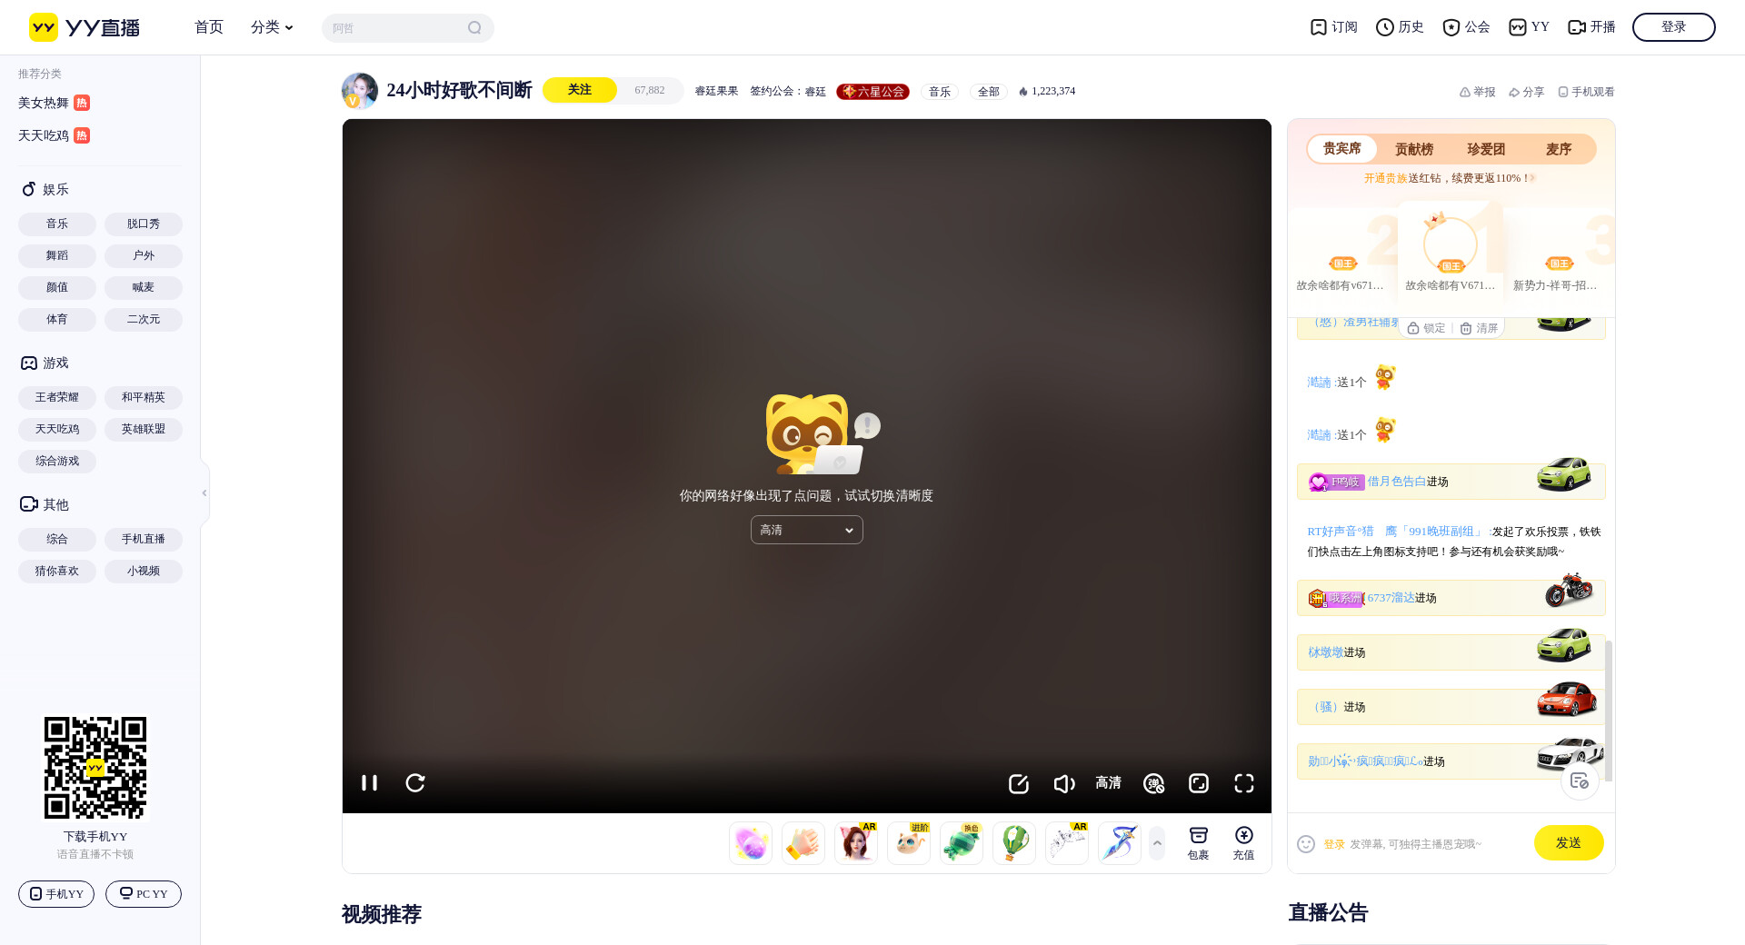Open the 高清 clarity dropdown in the error message
Image resolution: width=1745 pixels, height=945 pixels.
pos(807,530)
